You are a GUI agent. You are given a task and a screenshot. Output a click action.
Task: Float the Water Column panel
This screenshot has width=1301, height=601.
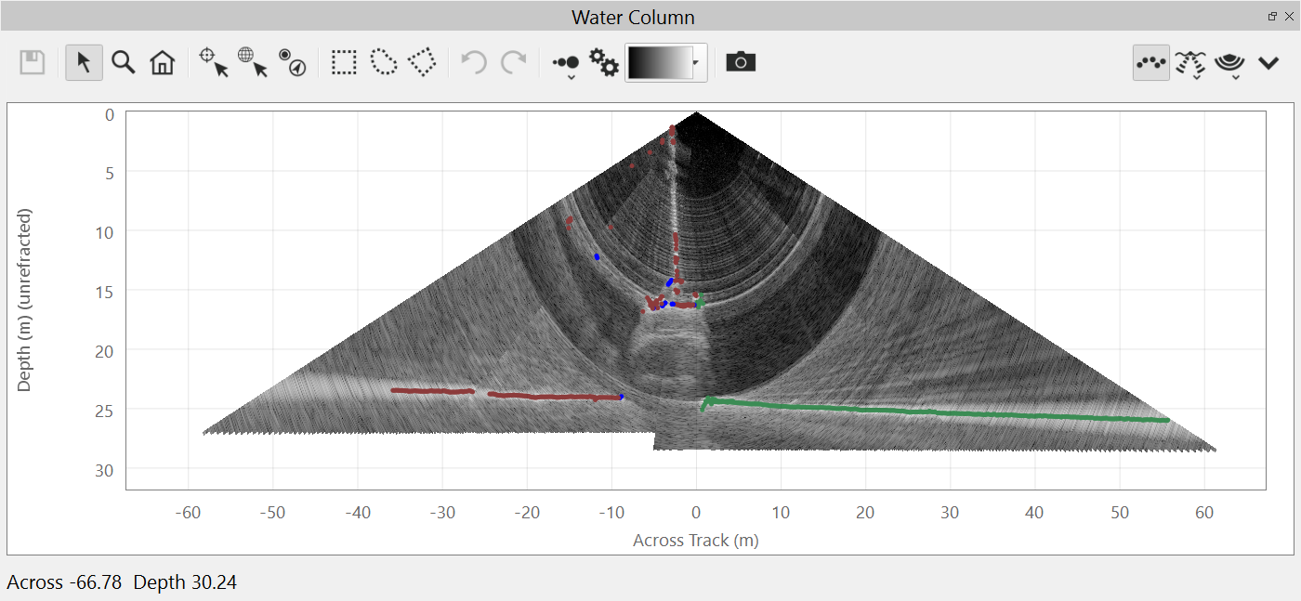point(1272,17)
